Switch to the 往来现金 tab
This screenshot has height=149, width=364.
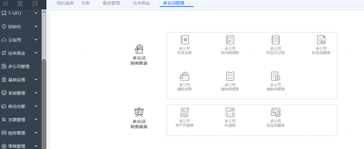point(141,3)
